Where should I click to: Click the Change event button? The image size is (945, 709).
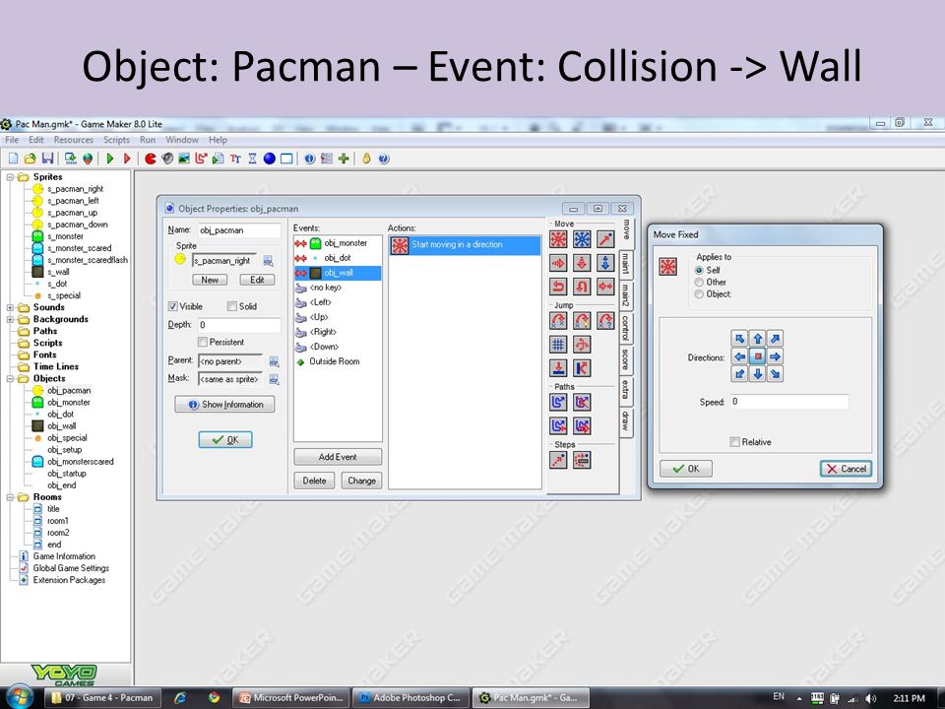361,481
